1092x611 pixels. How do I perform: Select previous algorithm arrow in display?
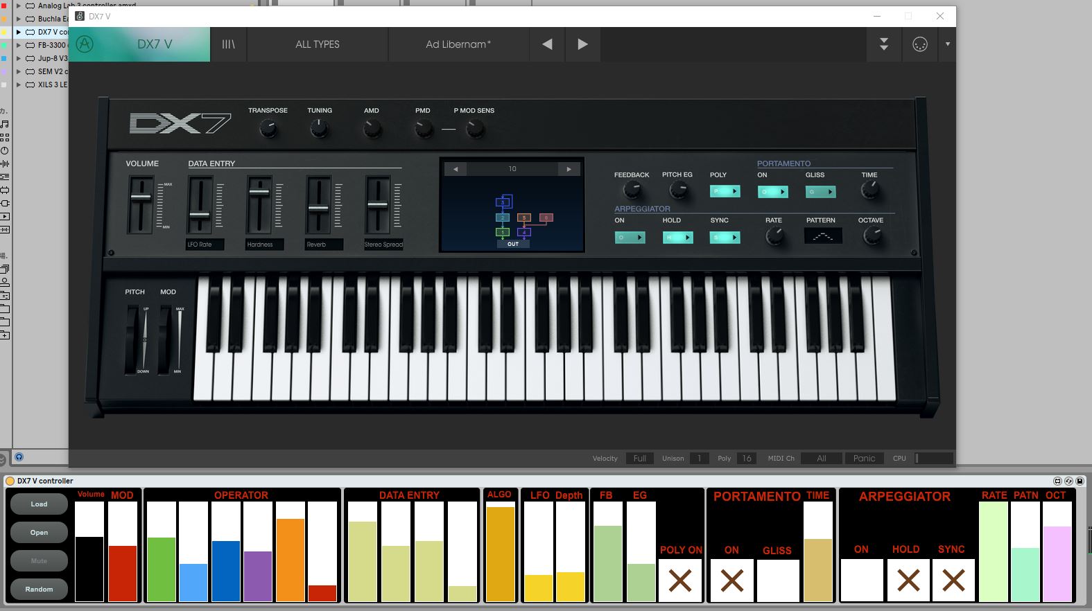pyautogui.click(x=456, y=169)
